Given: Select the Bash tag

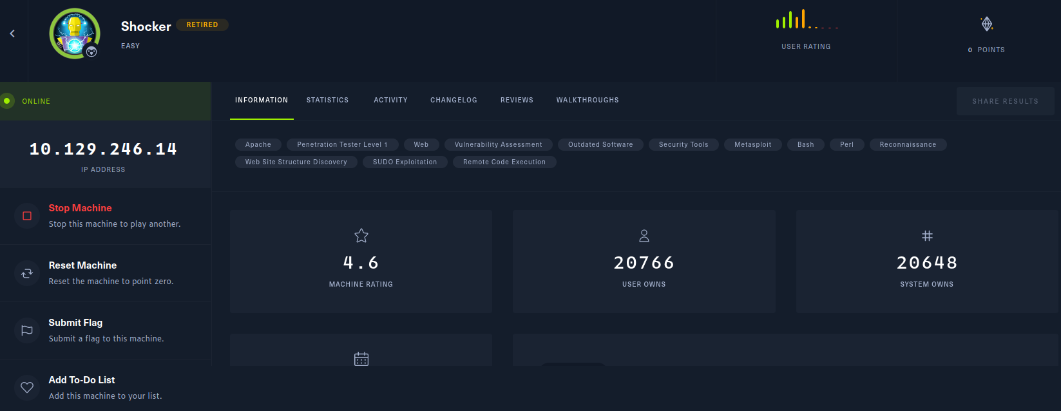Looking at the screenshot, I should (806, 145).
